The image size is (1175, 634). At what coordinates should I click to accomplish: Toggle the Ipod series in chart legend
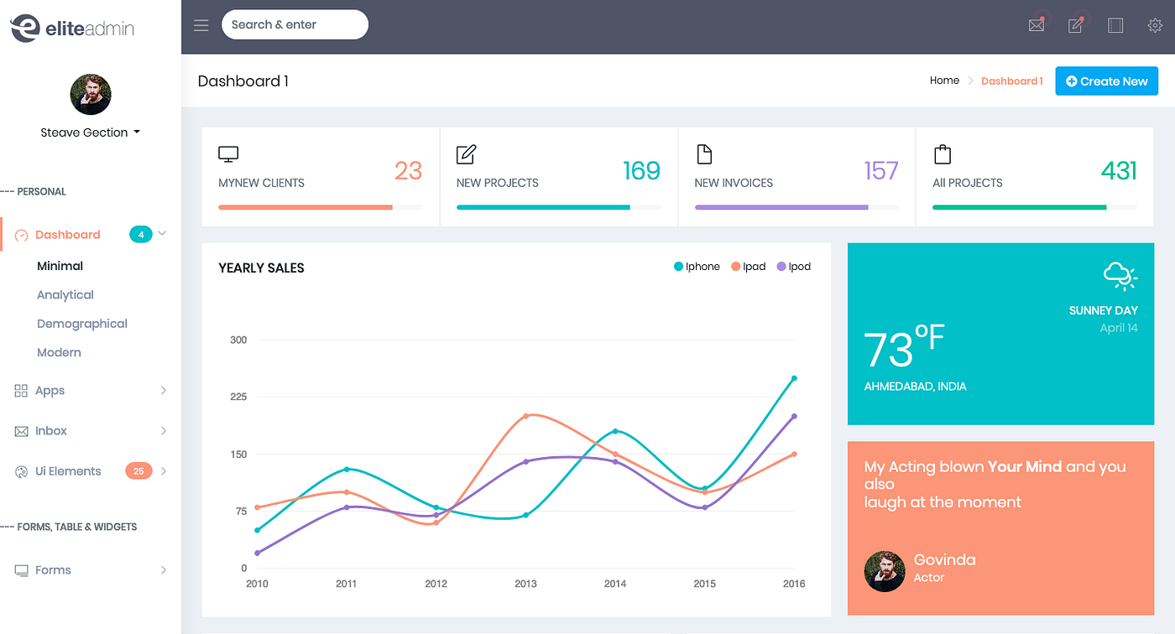[793, 266]
